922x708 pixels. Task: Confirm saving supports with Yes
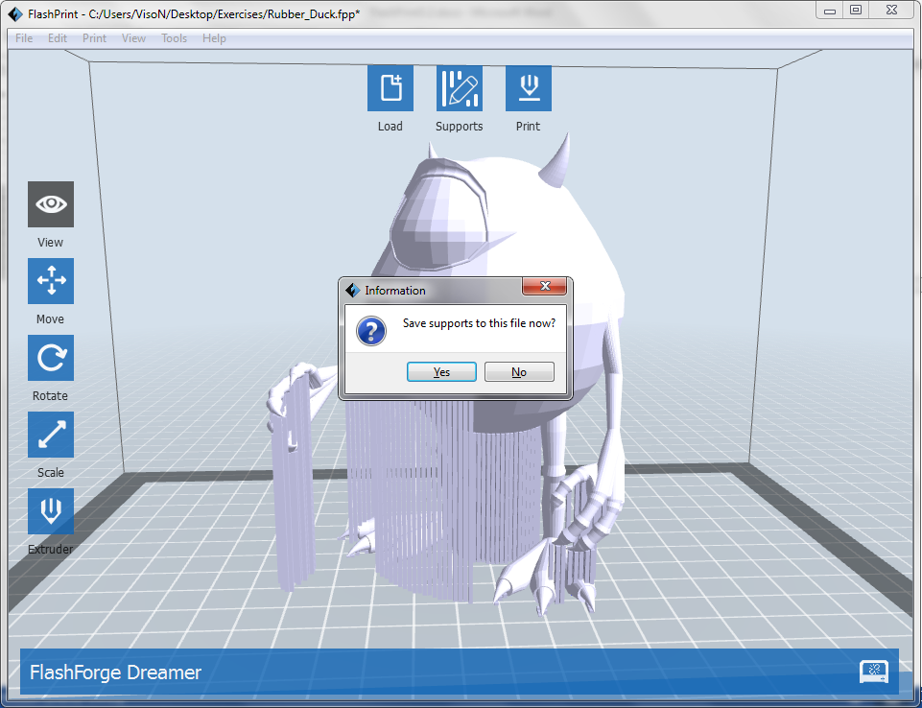pyautogui.click(x=441, y=371)
